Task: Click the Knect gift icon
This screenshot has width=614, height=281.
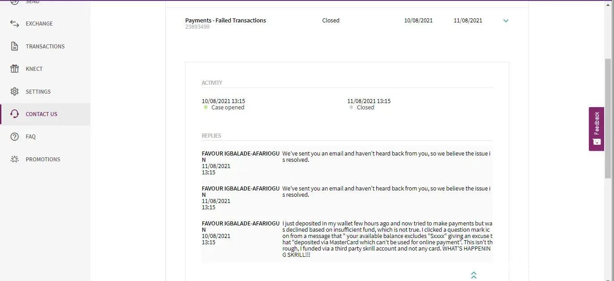Action: pos(15,69)
